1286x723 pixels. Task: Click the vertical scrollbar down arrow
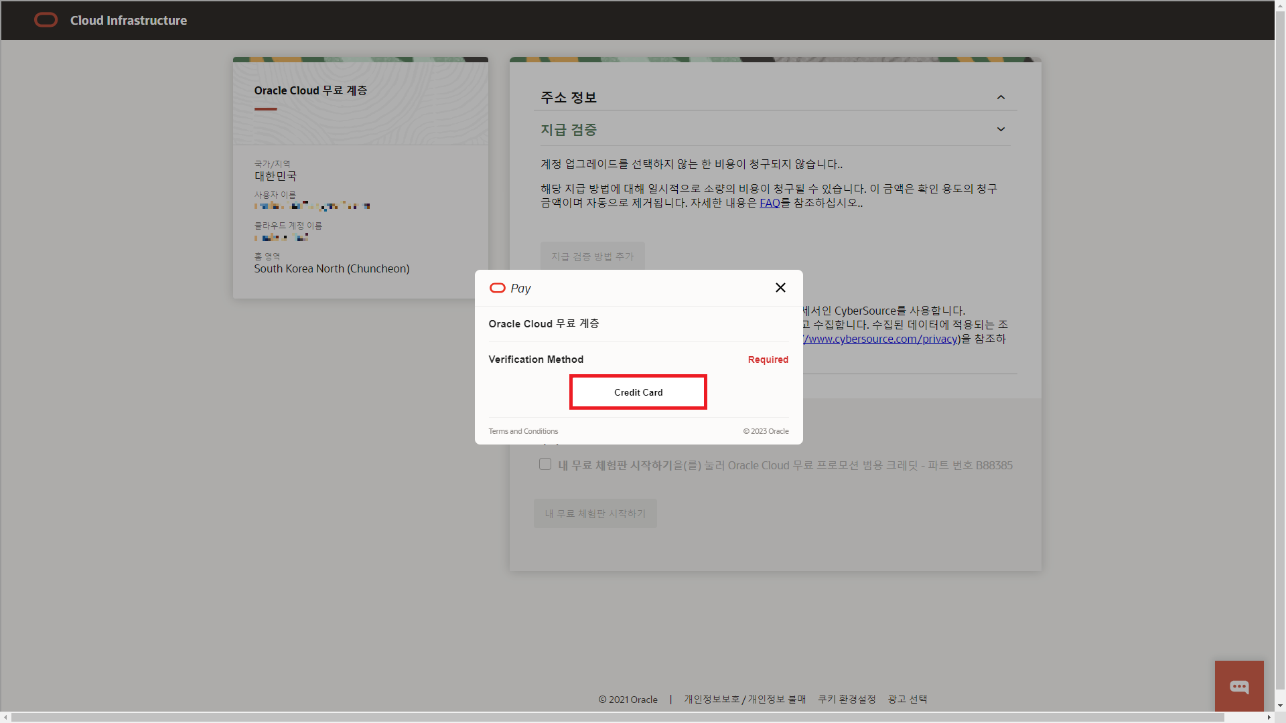[1280, 705]
